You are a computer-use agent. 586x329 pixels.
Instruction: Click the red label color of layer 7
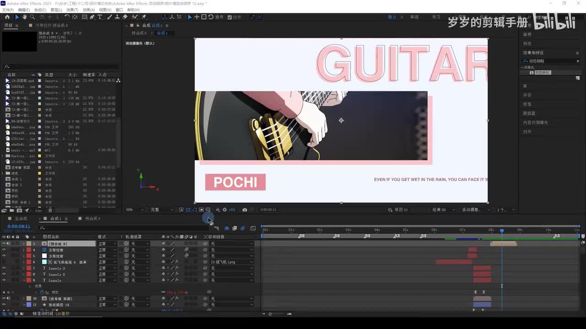[x=28, y=268]
